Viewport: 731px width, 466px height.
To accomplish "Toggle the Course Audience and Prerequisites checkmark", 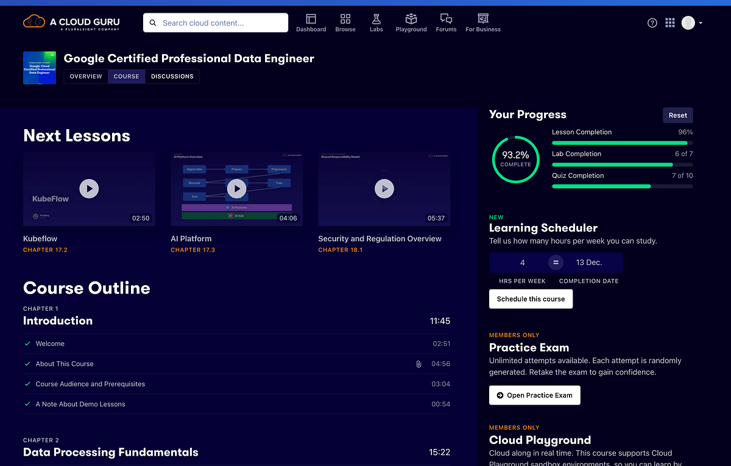I will tap(27, 384).
